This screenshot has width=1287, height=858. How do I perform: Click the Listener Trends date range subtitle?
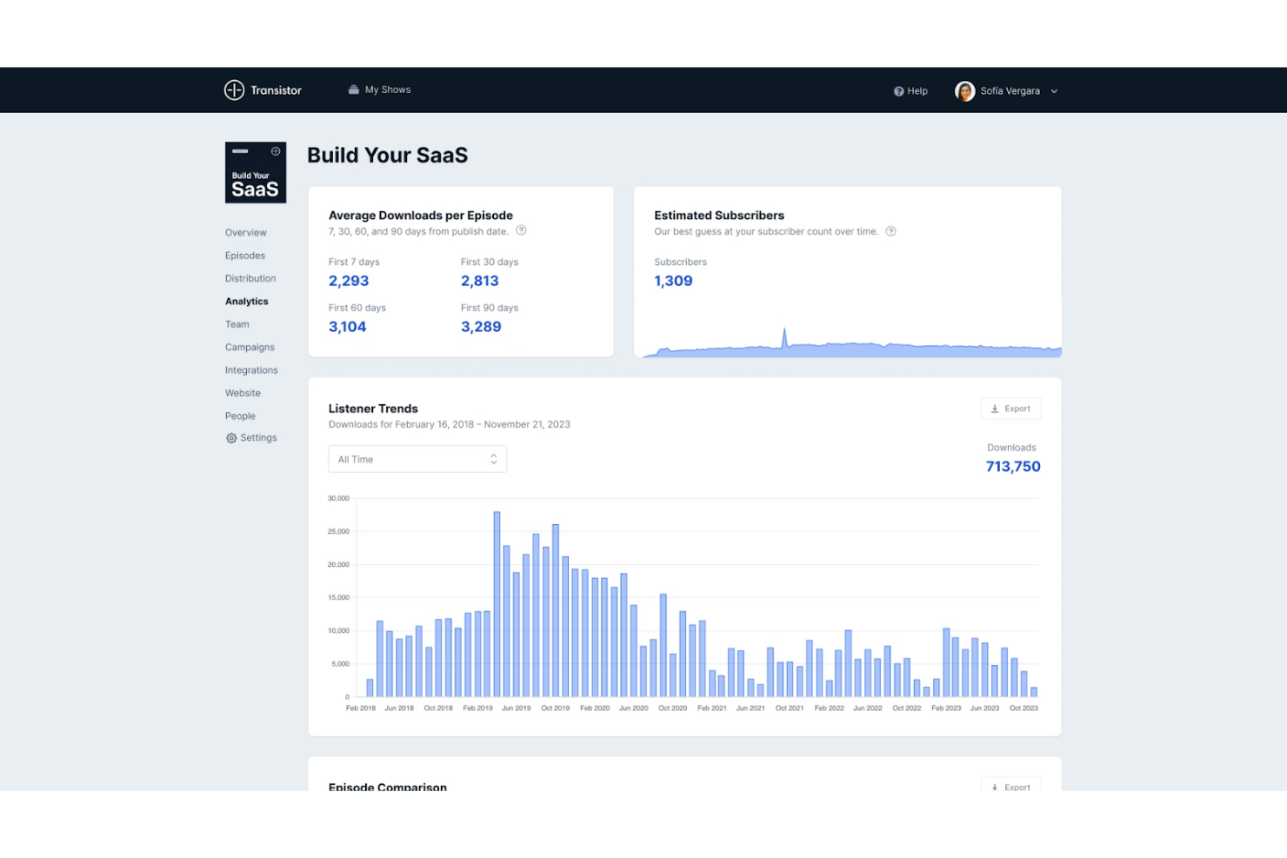(450, 425)
